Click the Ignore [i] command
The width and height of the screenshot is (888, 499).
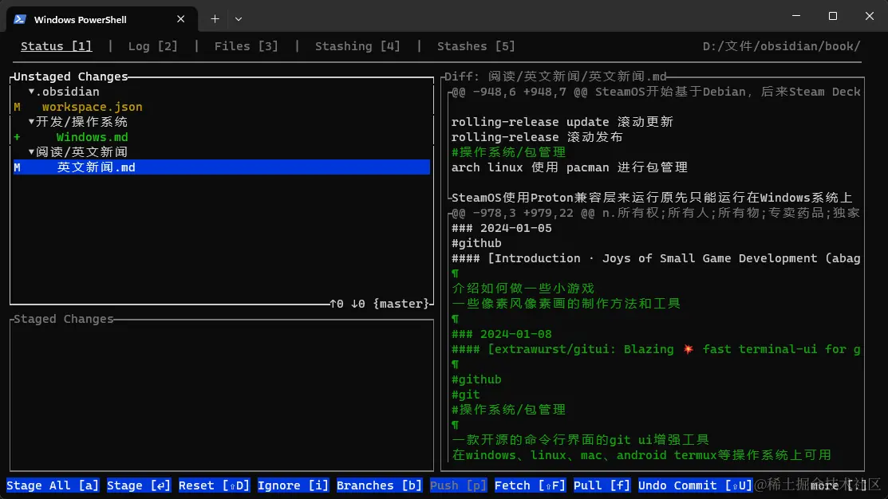294,485
